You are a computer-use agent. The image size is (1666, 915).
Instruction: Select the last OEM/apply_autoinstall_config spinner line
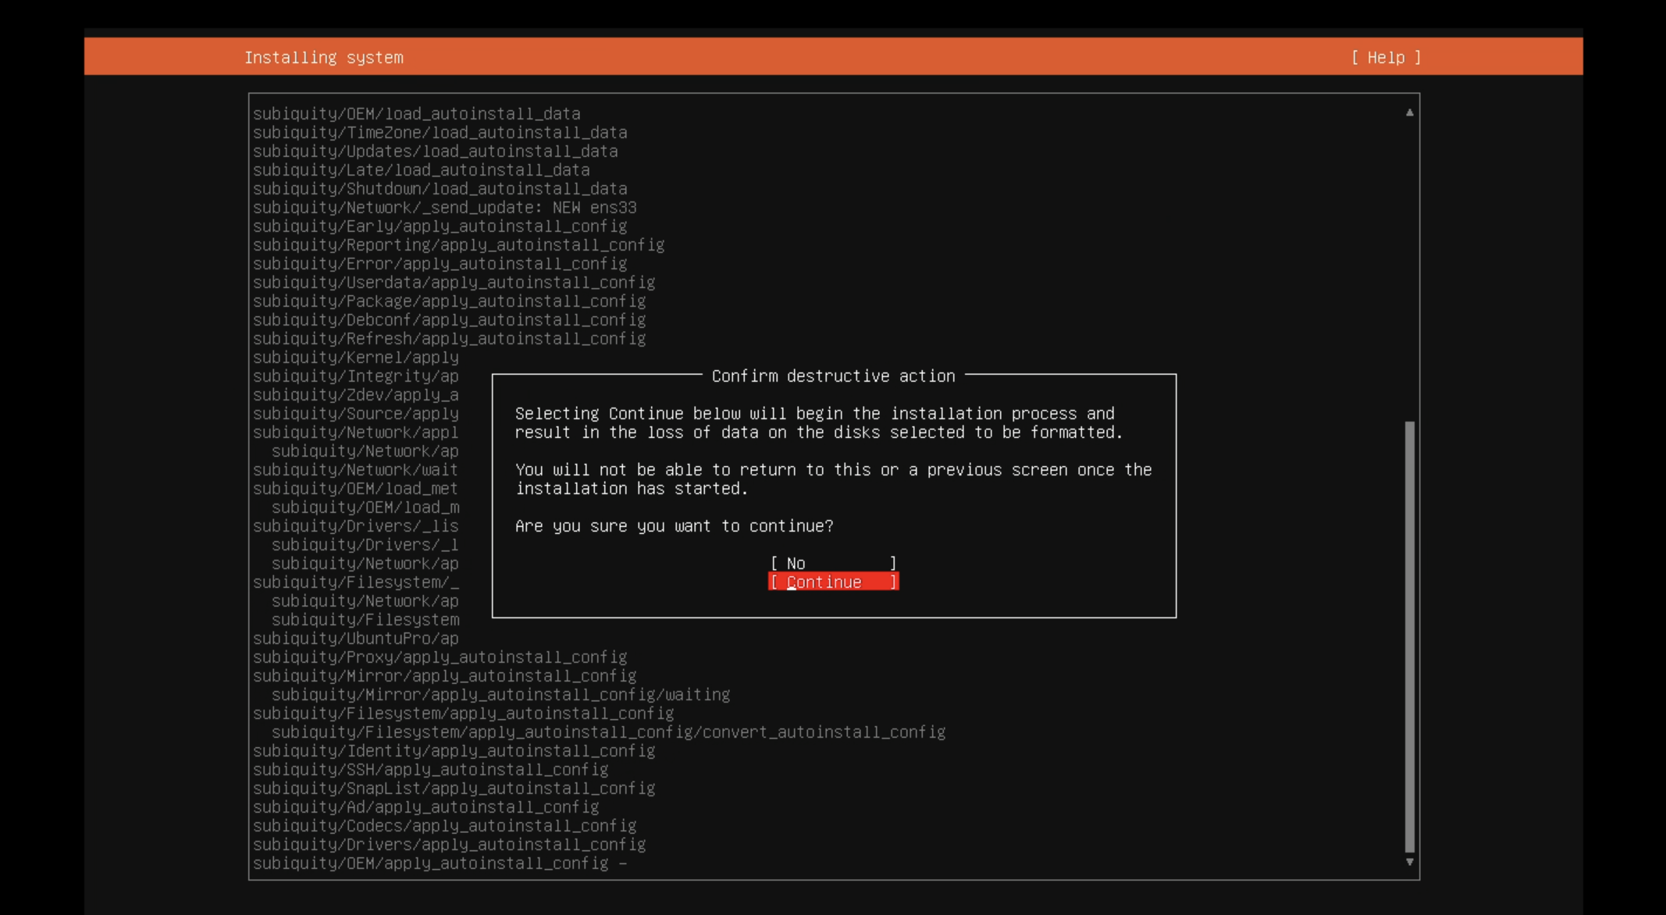[438, 863]
